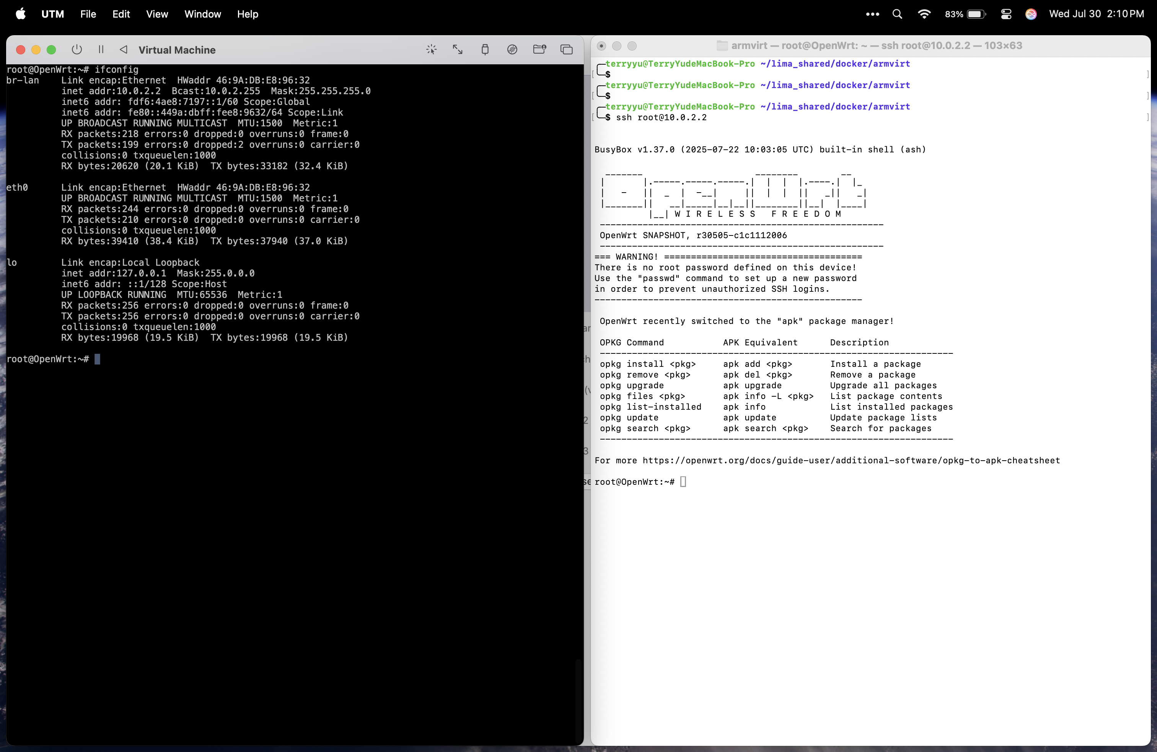
Task: Click 'apk info -L <pkg>' table cell
Action: (x=768, y=396)
